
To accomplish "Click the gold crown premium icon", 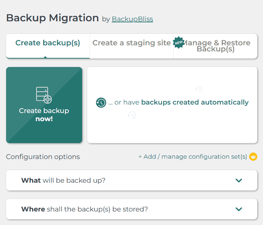I will click(253, 157).
